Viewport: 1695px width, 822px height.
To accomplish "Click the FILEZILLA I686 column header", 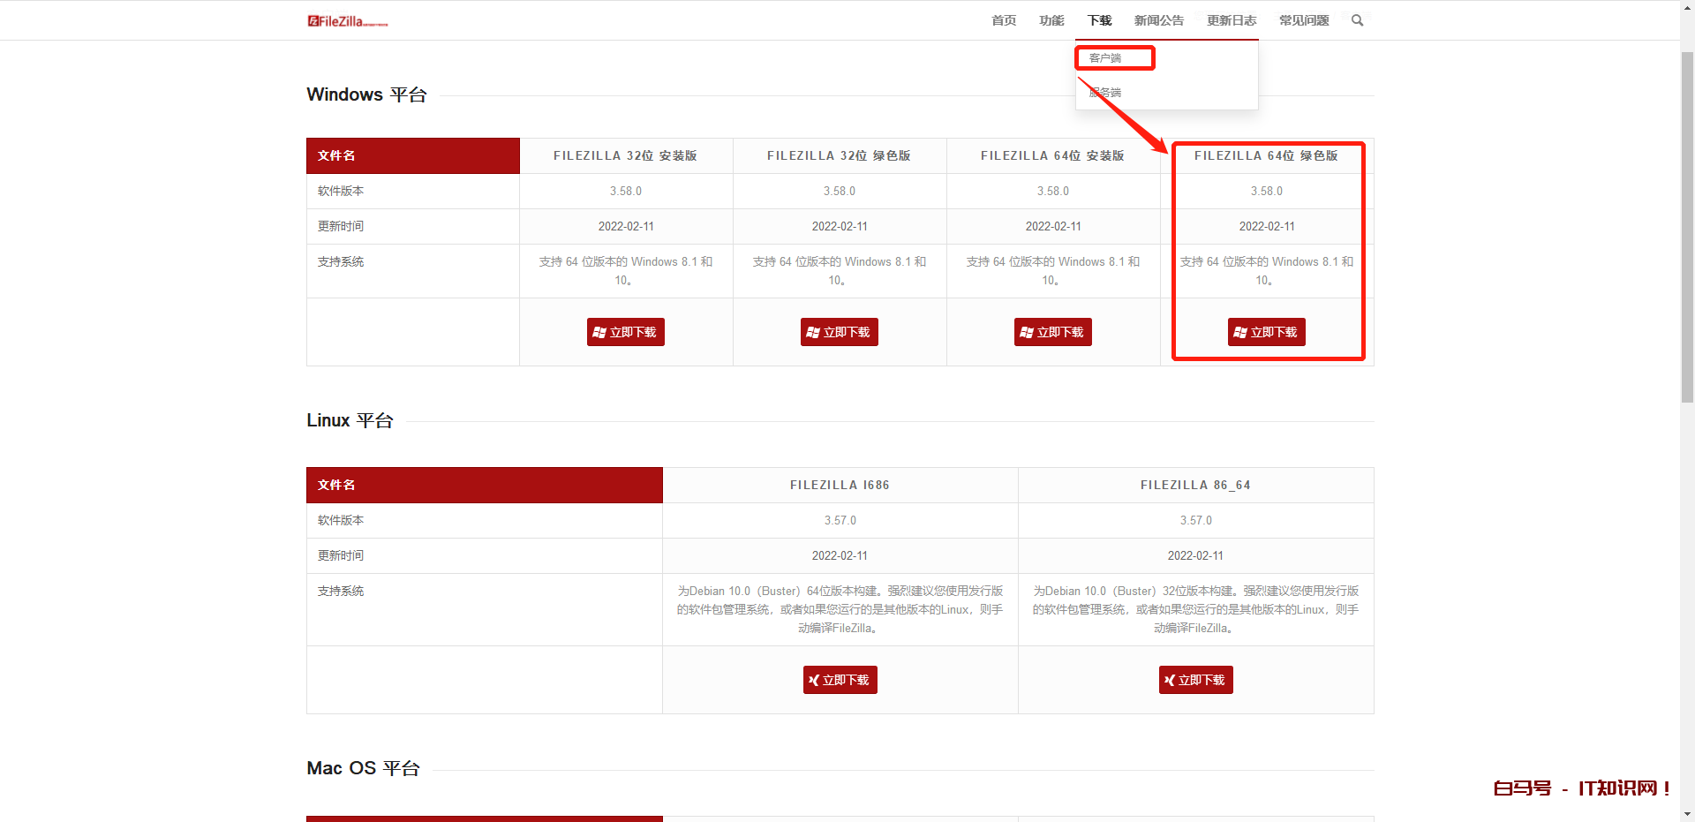I will coord(840,485).
